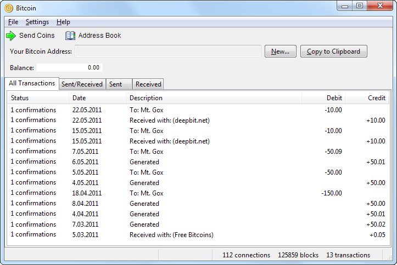The image size is (397, 265).
Task: Minimize the Bitcoin window
Action: tap(345, 6)
